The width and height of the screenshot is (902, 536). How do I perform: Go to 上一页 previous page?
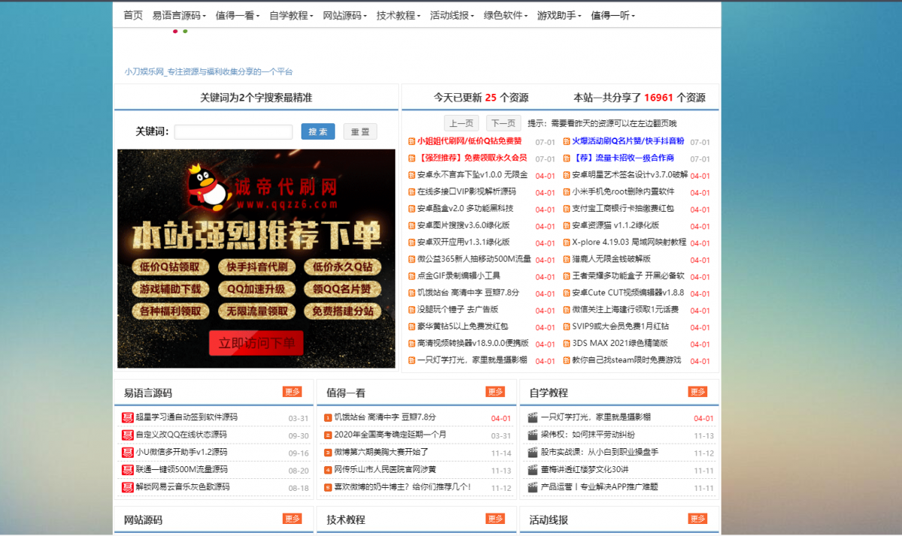(x=461, y=123)
